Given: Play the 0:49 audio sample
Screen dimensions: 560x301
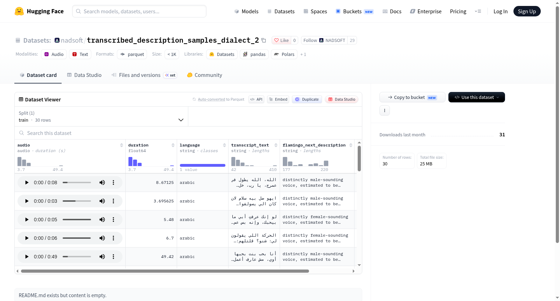Looking at the screenshot, I should click(27, 257).
